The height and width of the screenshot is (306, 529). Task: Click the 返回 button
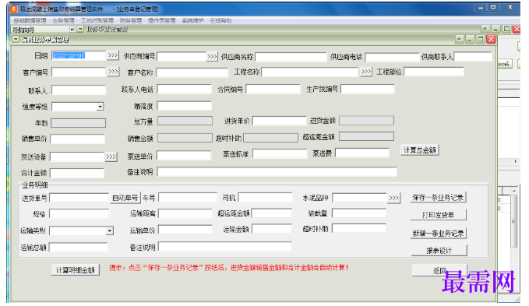click(x=439, y=270)
